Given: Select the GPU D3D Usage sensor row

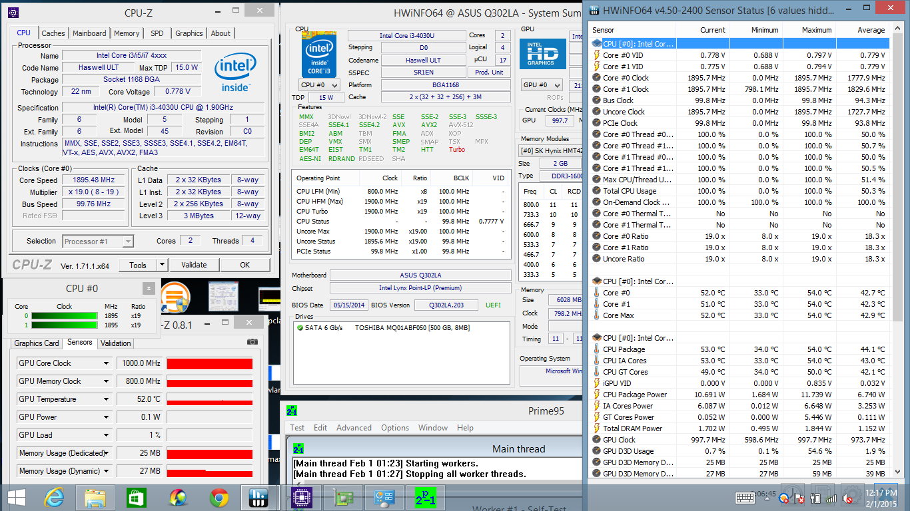Looking at the screenshot, I should coord(739,451).
